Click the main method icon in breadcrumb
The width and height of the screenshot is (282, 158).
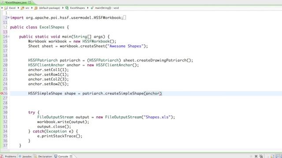click(x=92, y=8)
